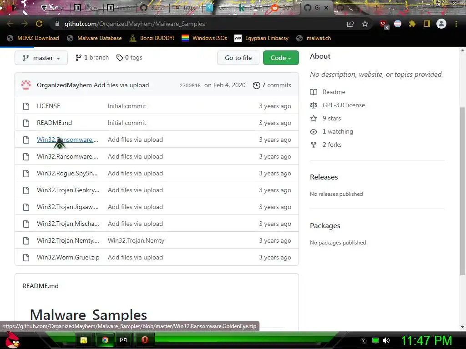Click the Packages heading link
466x349 pixels.
(x=325, y=226)
